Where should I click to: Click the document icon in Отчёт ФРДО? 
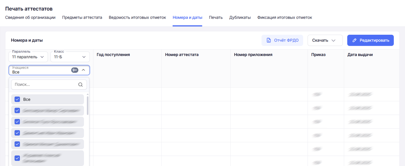pyautogui.click(x=269, y=40)
